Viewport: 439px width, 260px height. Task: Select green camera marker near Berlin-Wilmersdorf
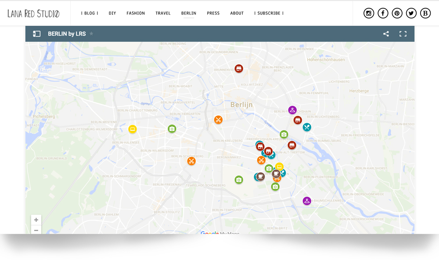tap(172, 129)
